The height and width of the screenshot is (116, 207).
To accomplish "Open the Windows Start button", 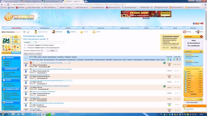I will tap(3, 114).
